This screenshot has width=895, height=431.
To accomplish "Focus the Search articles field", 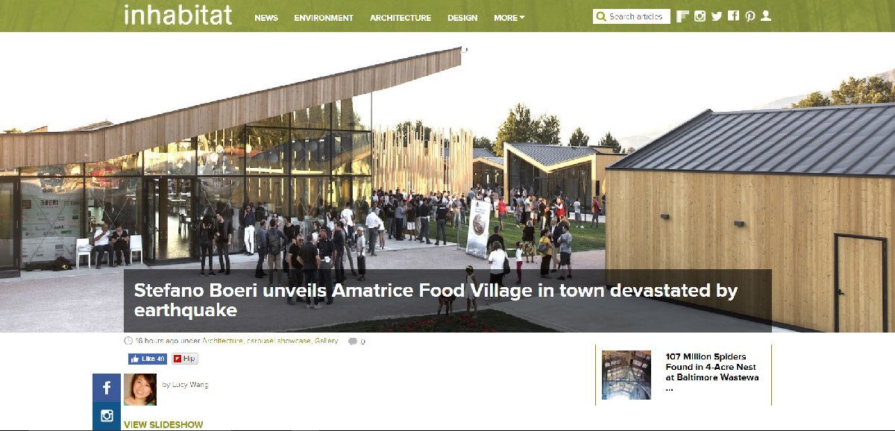I will (631, 16).
